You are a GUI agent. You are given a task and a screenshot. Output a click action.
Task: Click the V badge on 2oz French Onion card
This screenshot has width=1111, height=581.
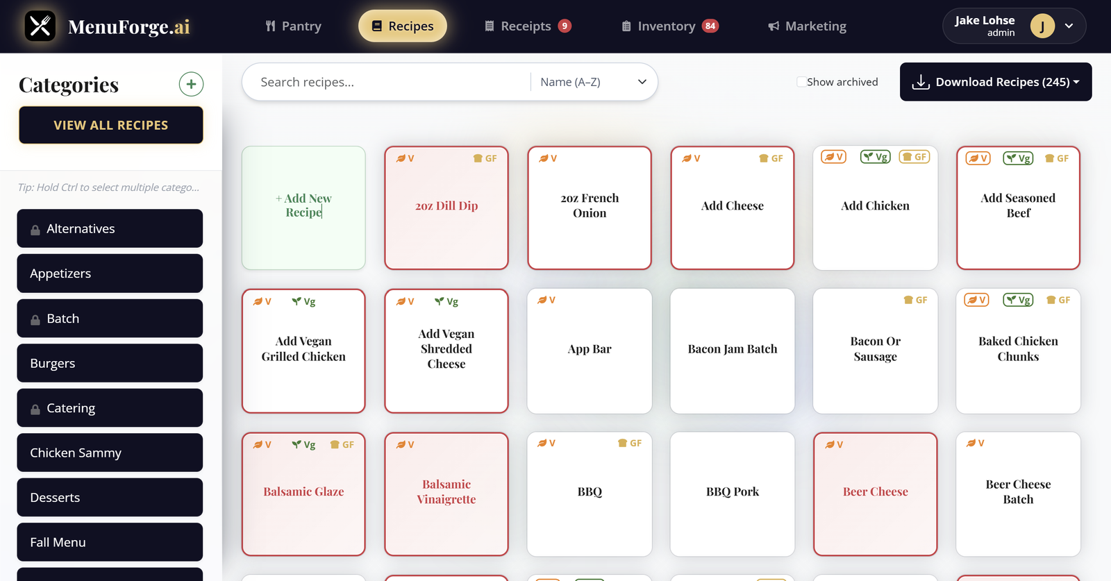[x=548, y=158]
